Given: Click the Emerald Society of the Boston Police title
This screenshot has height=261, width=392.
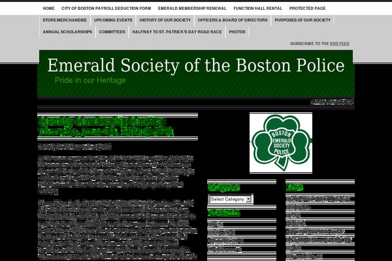Looking at the screenshot, I should tap(196, 65).
